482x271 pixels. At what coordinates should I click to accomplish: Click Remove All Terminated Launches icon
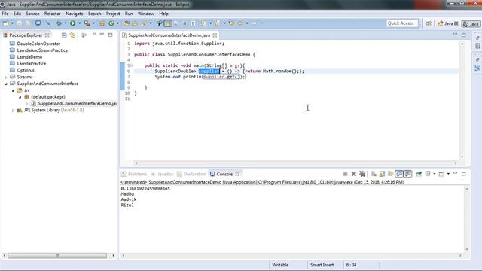coord(362,174)
